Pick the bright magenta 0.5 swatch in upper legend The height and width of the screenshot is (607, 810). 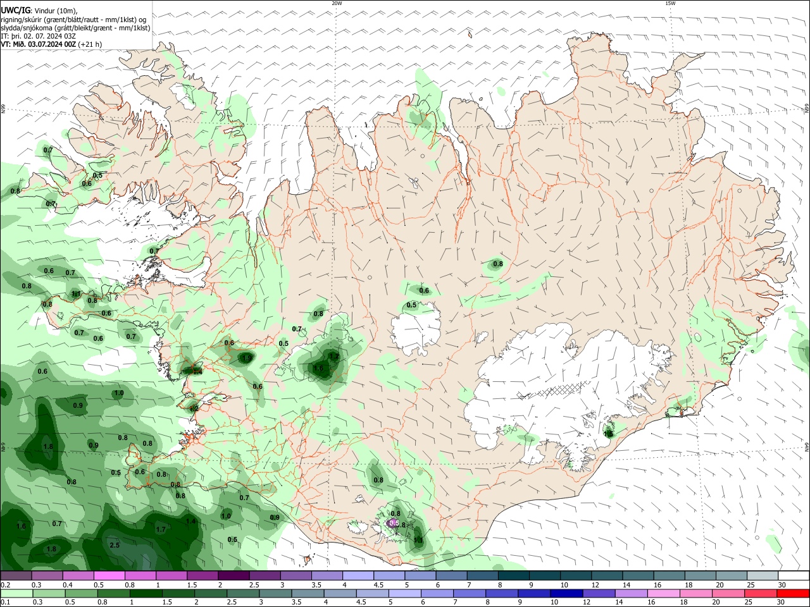109,575
